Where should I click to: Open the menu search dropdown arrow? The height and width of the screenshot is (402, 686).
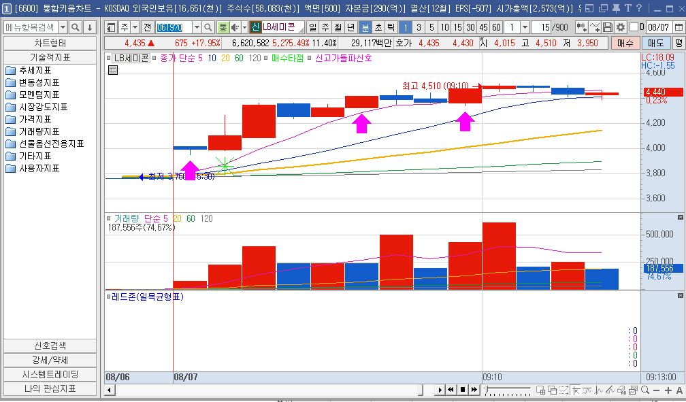pyautogui.click(x=63, y=28)
